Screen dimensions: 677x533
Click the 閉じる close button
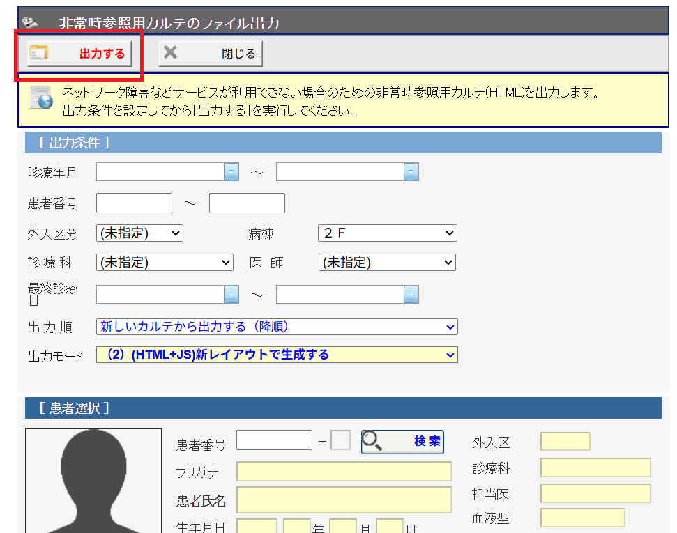(x=211, y=54)
